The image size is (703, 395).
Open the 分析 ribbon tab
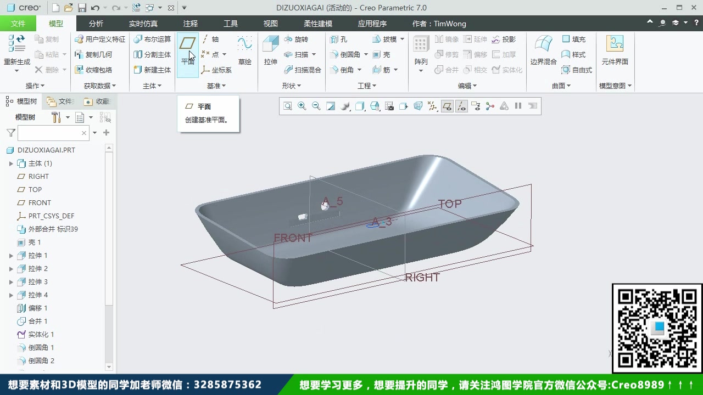[x=96, y=24]
